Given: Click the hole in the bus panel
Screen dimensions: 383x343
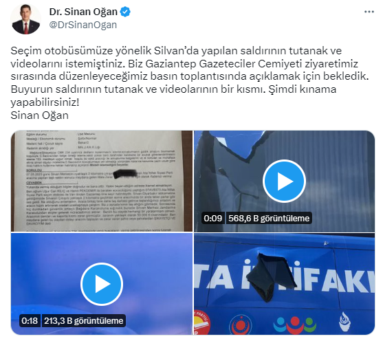Looking at the screenshot, I should [x=271, y=277].
